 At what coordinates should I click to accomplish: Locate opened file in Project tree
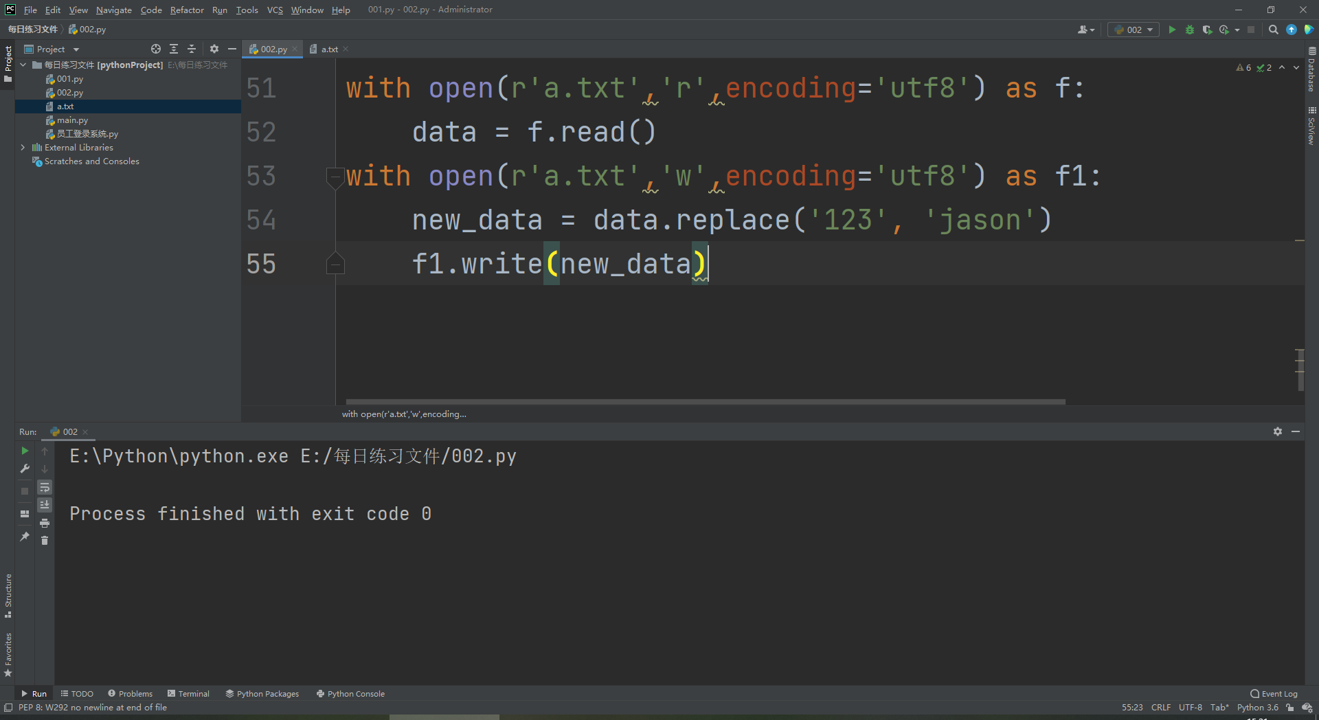(156, 49)
